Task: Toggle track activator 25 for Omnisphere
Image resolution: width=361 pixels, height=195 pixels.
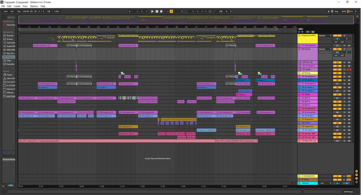Action: pos(337,77)
